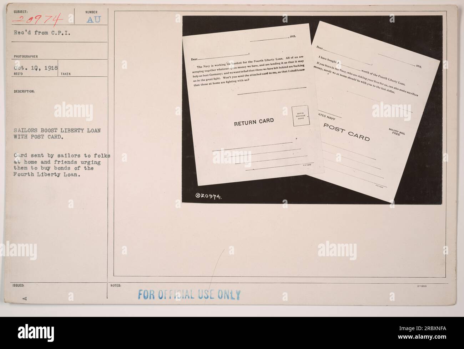
Task: Click the "RETURN CARD" title on left card
Action: pos(254,122)
